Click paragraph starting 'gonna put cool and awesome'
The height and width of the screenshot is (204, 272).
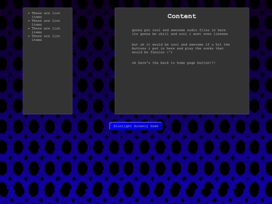point(180,32)
